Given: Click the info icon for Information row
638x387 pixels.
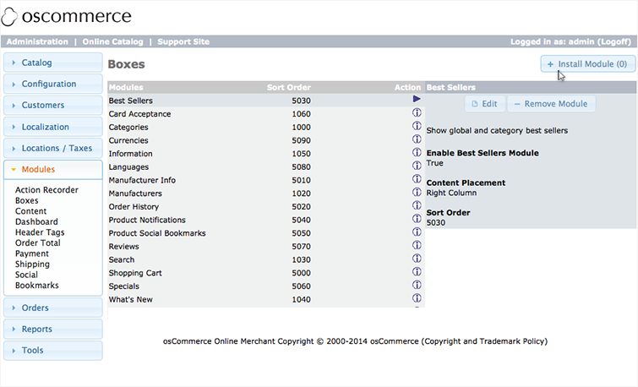Looking at the screenshot, I should [x=417, y=152].
